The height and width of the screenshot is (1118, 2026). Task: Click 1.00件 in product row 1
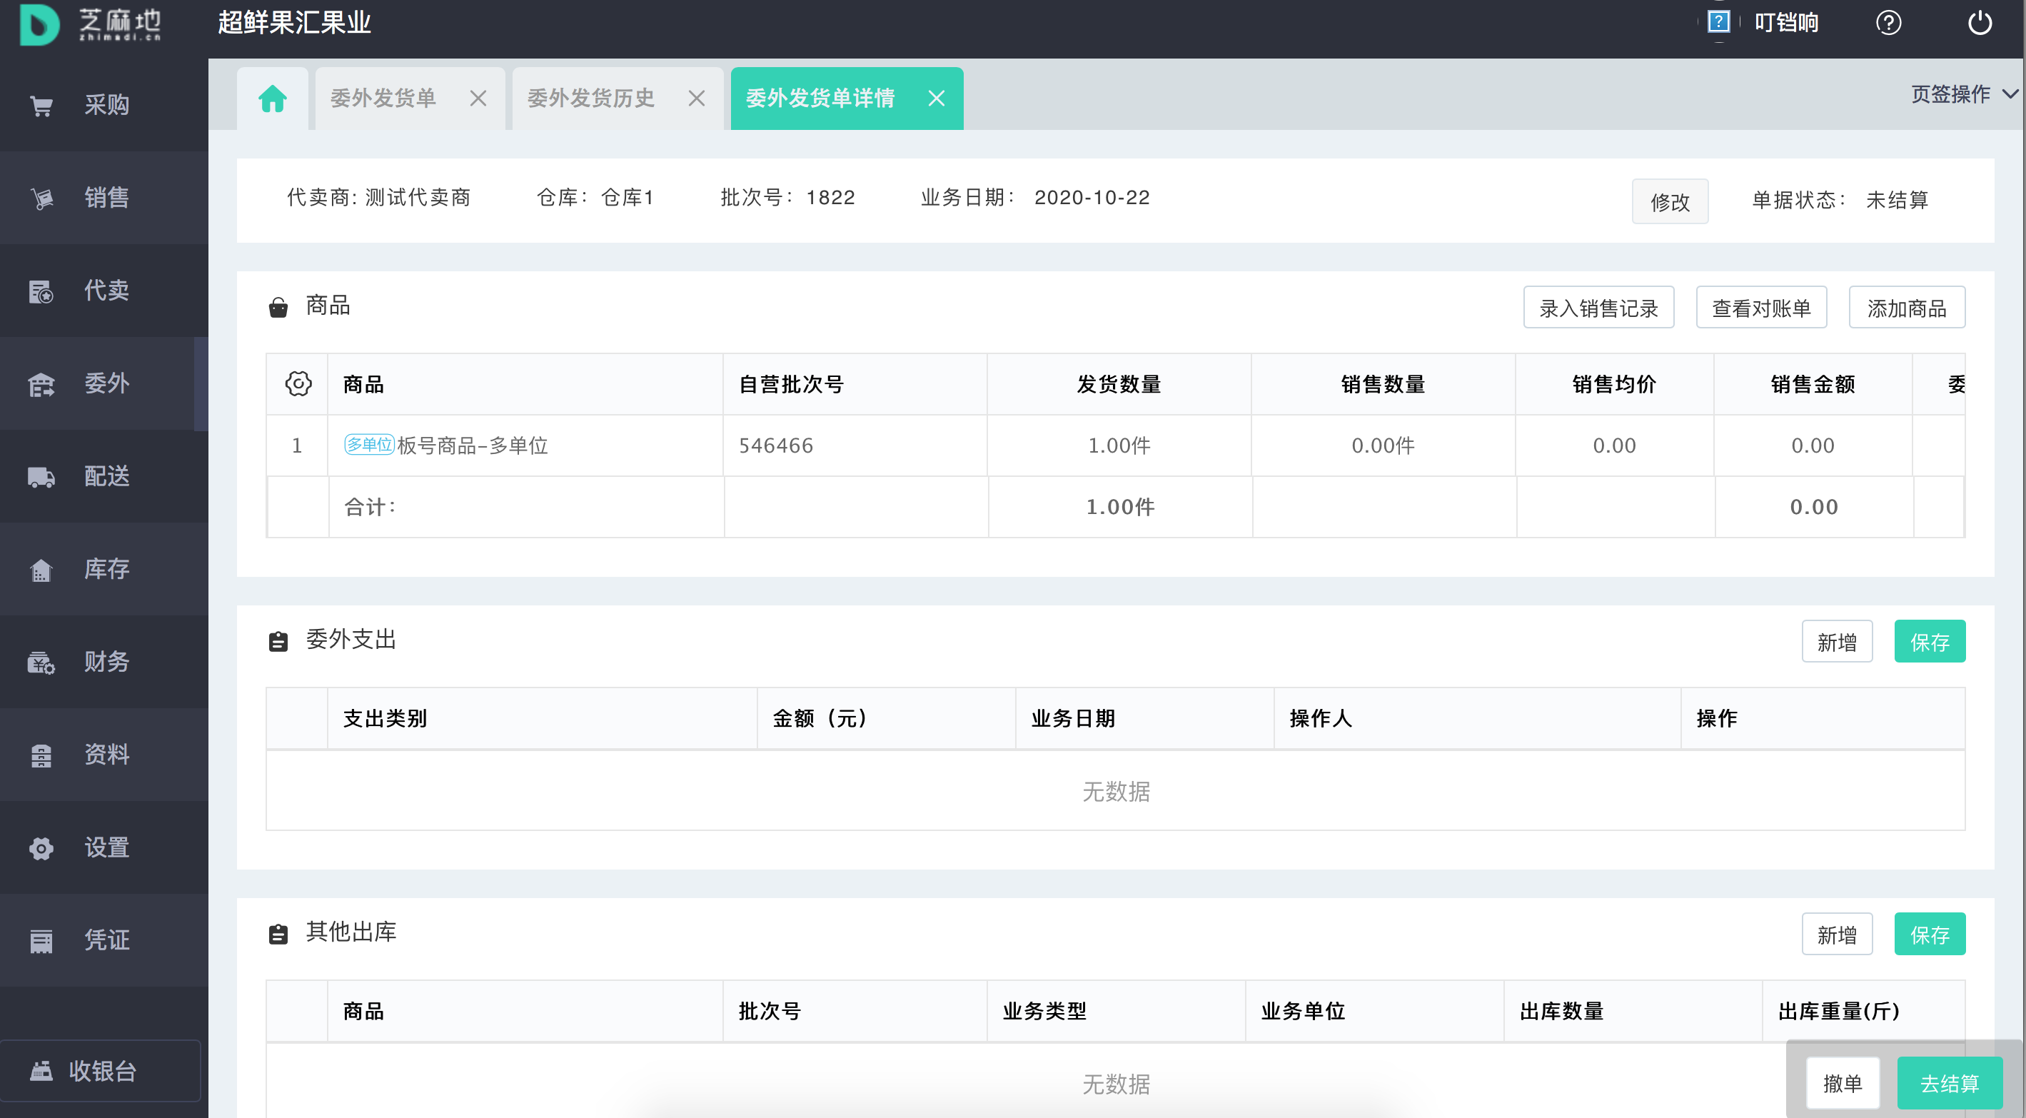coord(1119,446)
